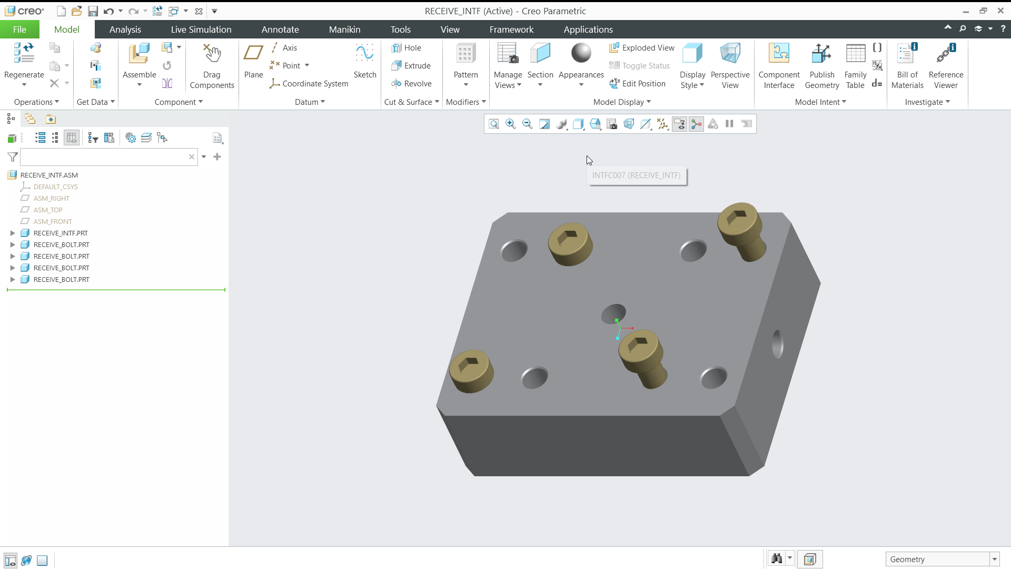The width and height of the screenshot is (1011, 569).
Task: Click Publish Geometry icon
Action: coord(821,53)
